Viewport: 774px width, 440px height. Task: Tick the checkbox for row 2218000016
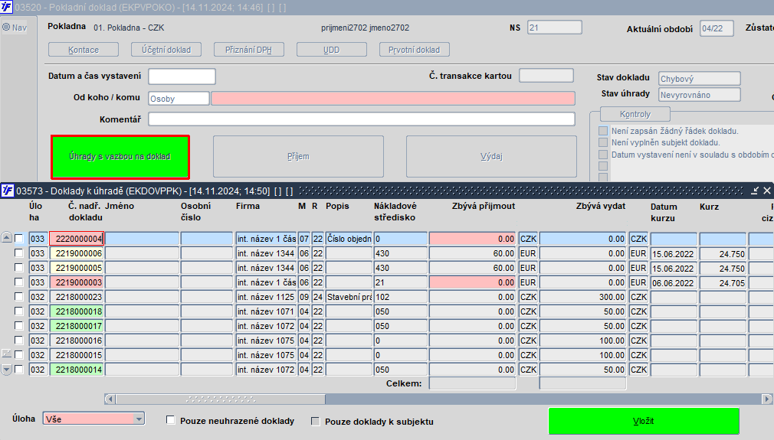click(18, 341)
